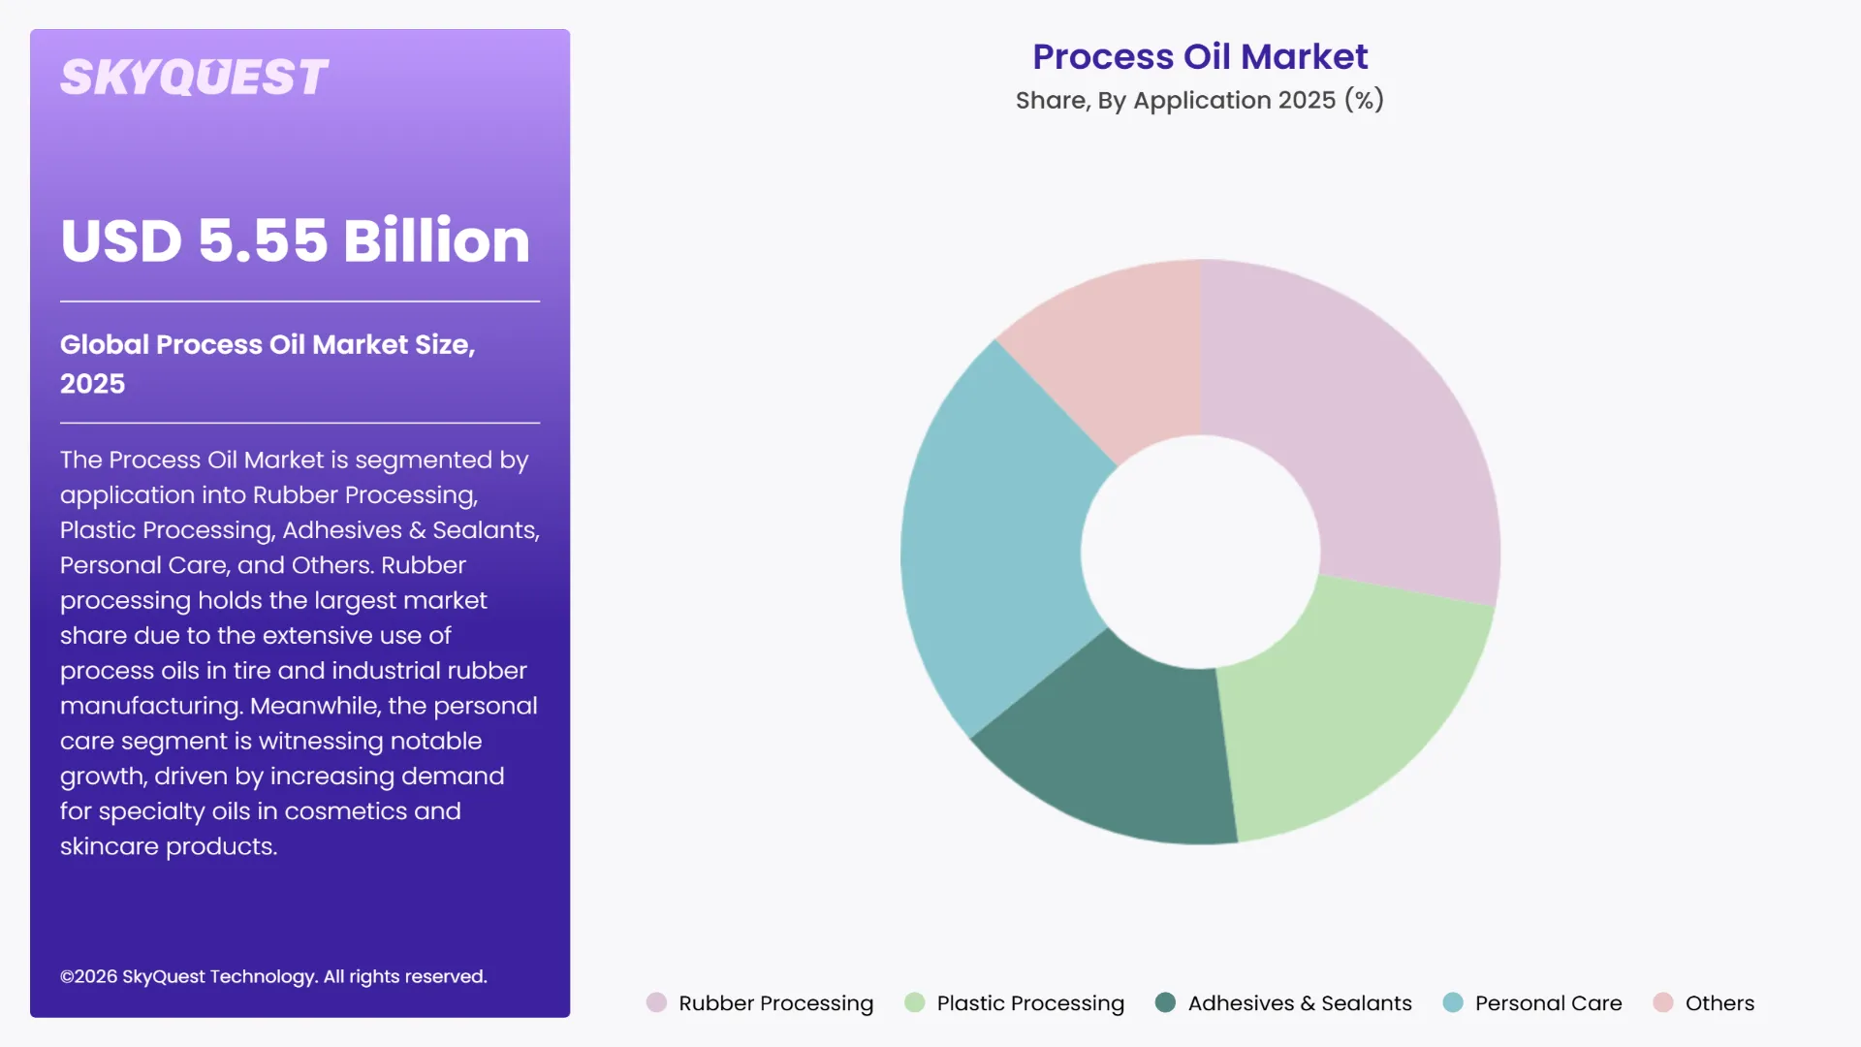The image size is (1861, 1047).
Task: Toggle the Adhesives & Sealants legend label
Action: (x=1300, y=1003)
